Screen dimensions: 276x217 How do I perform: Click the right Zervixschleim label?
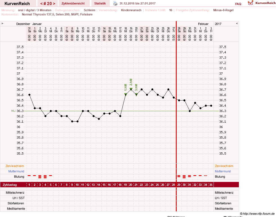tap(224, 166)
